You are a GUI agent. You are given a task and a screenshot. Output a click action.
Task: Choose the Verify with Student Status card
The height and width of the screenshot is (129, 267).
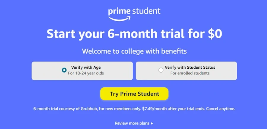point(186,71)
